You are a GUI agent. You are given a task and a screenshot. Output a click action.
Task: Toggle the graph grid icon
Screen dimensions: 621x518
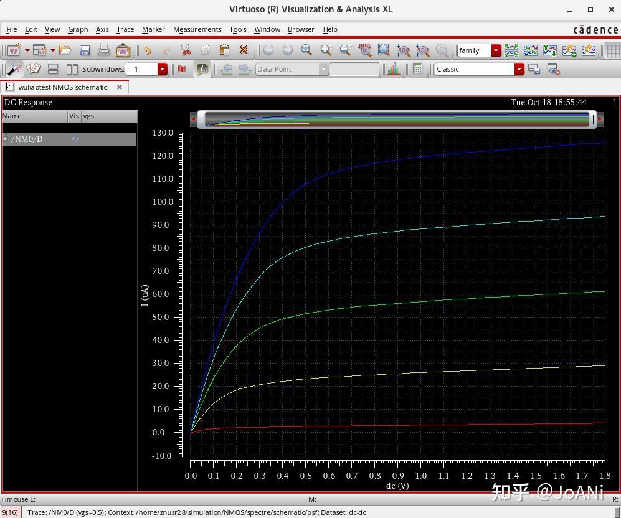click(x=613, y=50)
